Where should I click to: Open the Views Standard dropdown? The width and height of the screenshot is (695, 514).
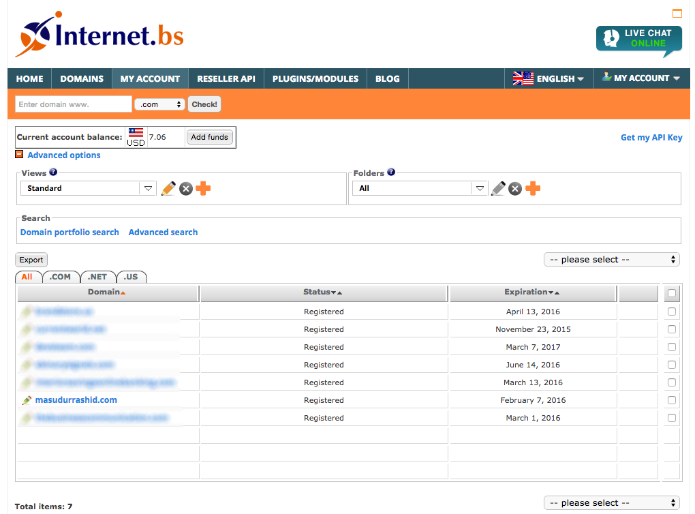tap(89, 188)
